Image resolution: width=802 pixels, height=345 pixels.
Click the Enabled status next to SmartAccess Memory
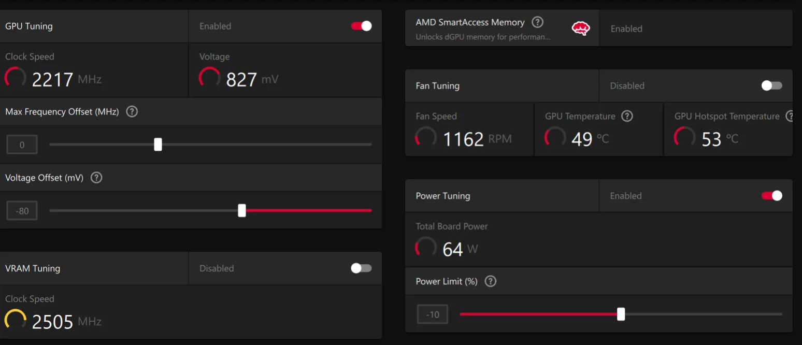point(626,29)
